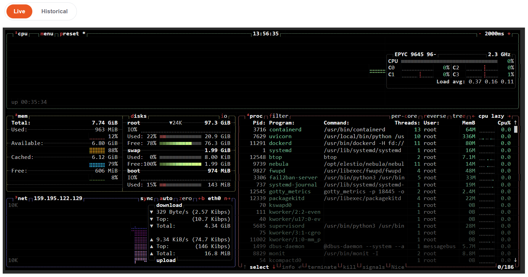
Task: Select the kswapd0 process row
Action: coord(376,205)
